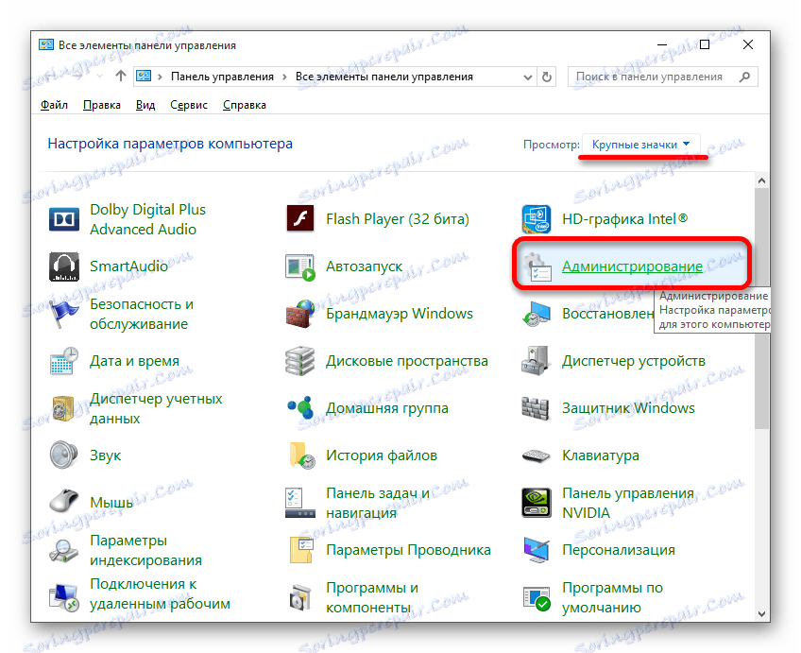Click the Панель задач и навигация icon
Image resolution: width=801 pixels, height=653 pixels.
[x=300, y=503]
